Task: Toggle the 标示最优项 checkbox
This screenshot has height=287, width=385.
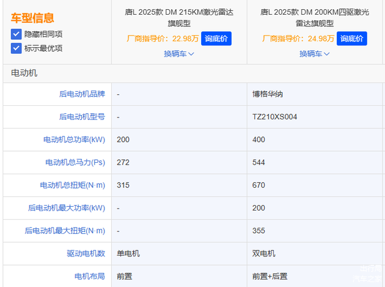Action: point(16,48)
